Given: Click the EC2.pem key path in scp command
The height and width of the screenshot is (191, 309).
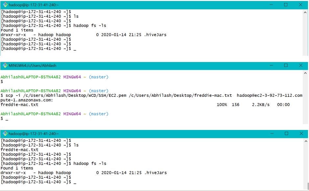Looking at the screenshot, I should (x=75, y=95).
